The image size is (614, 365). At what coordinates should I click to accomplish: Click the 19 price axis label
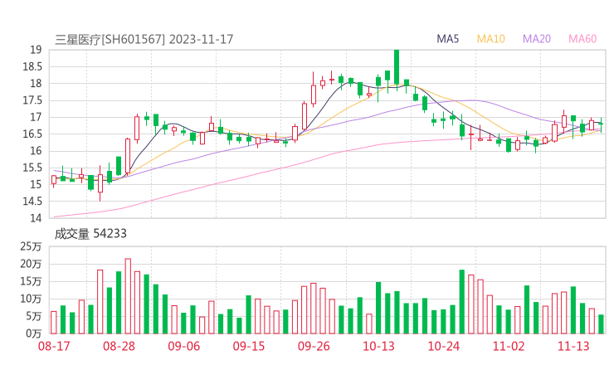coord(36,50)
